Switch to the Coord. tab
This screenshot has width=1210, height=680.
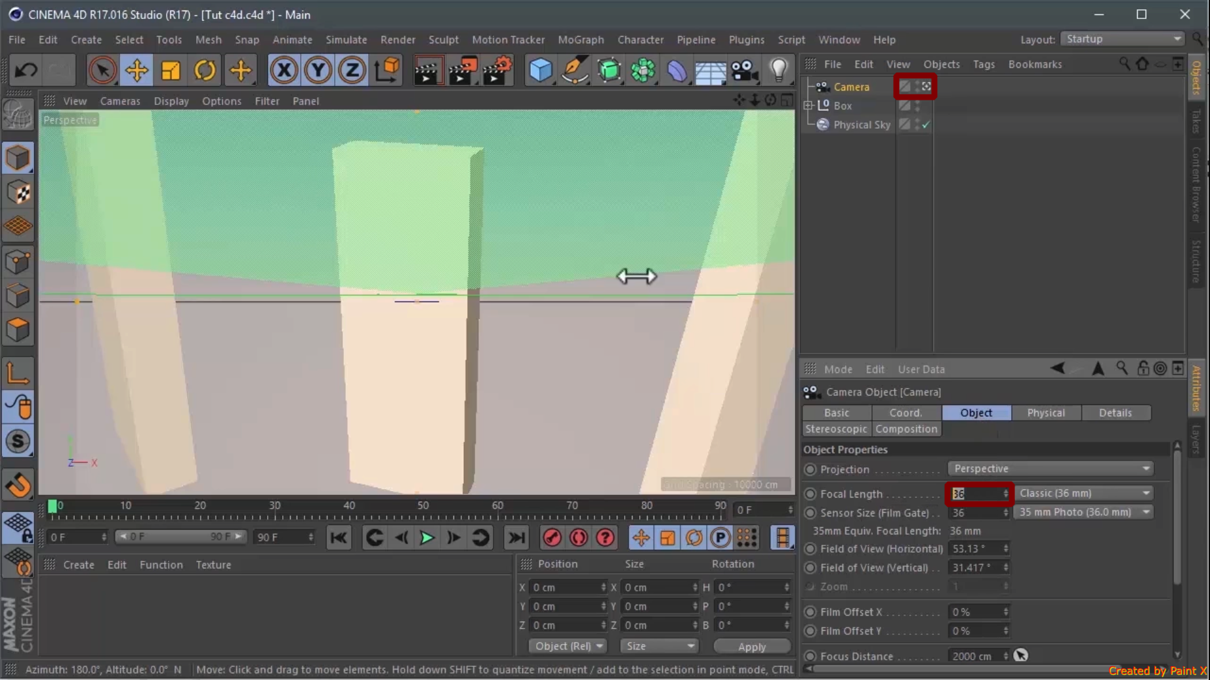coord(906,413)
